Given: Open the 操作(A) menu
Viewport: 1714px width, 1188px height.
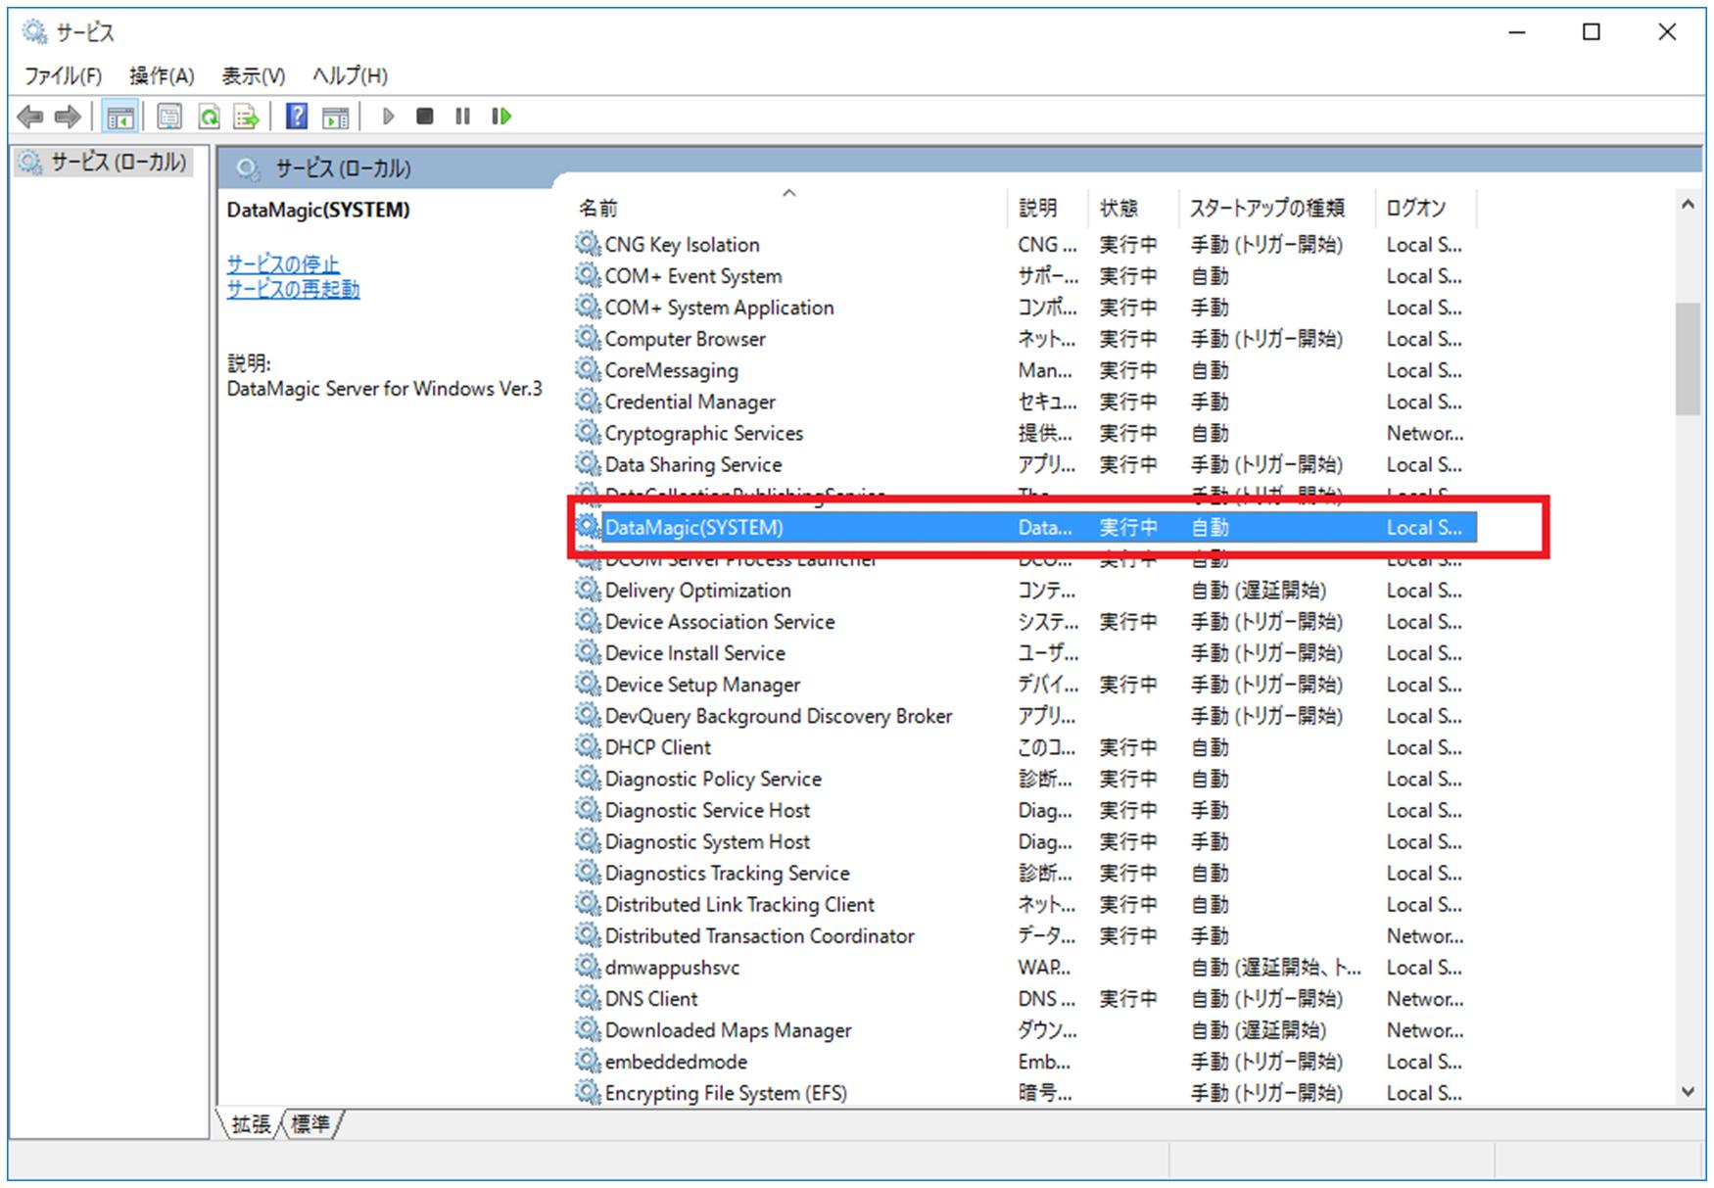Looking at the screenshot, I should tap(162, 75).
